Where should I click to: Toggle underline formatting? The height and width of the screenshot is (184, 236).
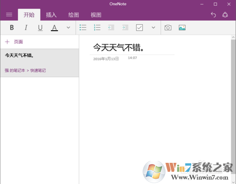point(40,28)
